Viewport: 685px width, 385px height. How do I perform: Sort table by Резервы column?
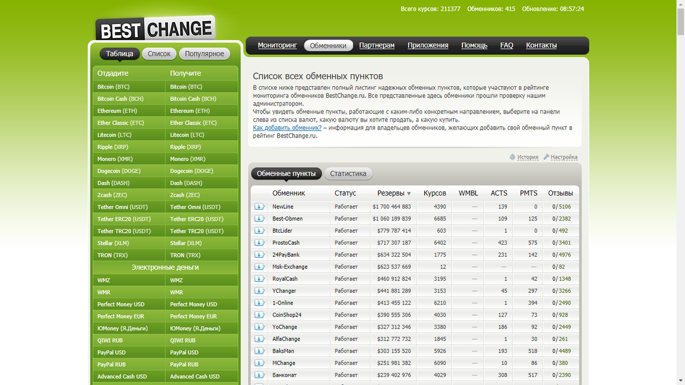pos(394,193)
